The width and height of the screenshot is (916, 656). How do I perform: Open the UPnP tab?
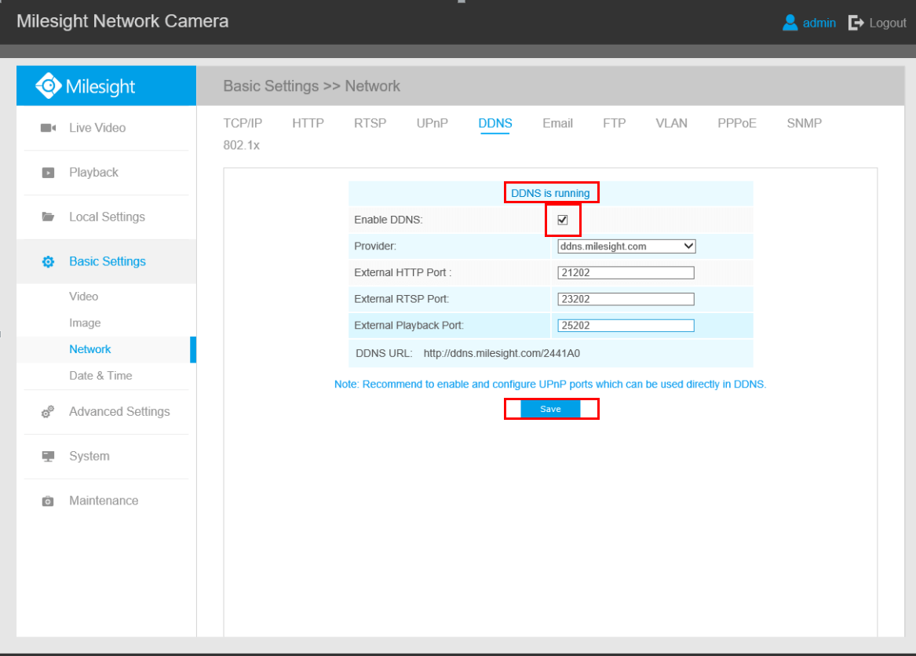(x=432, y=123)
